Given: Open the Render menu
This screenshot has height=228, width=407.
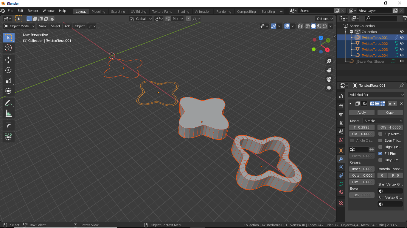Looking at the screenshot, I should click(x=33, y=11).
